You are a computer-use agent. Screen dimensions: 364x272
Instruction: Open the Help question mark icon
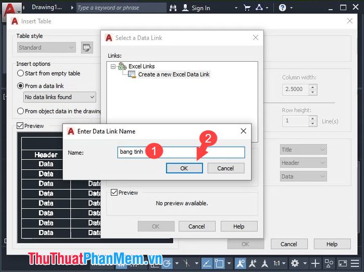(x=282, y=8)
